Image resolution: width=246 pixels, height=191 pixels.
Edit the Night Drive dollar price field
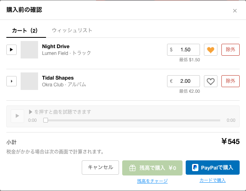183,50
